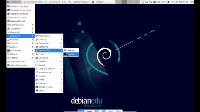200x112 pixels.
Task: Open Lector de correo
Action: click(21, 17)
